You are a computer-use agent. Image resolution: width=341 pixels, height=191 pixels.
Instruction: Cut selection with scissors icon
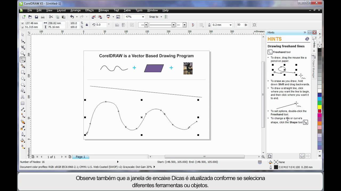(x=51, y=17)
